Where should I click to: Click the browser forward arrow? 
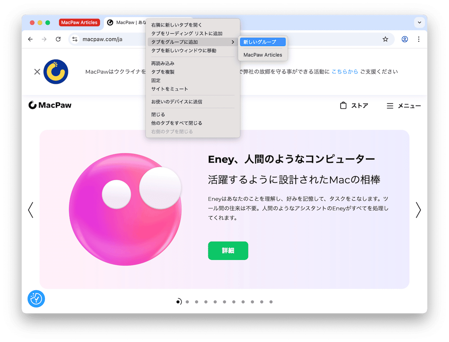44,39
